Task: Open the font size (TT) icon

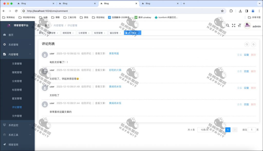Action: 239,26
